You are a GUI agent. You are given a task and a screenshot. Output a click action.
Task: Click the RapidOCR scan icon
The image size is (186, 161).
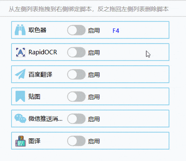coord(20,52)
